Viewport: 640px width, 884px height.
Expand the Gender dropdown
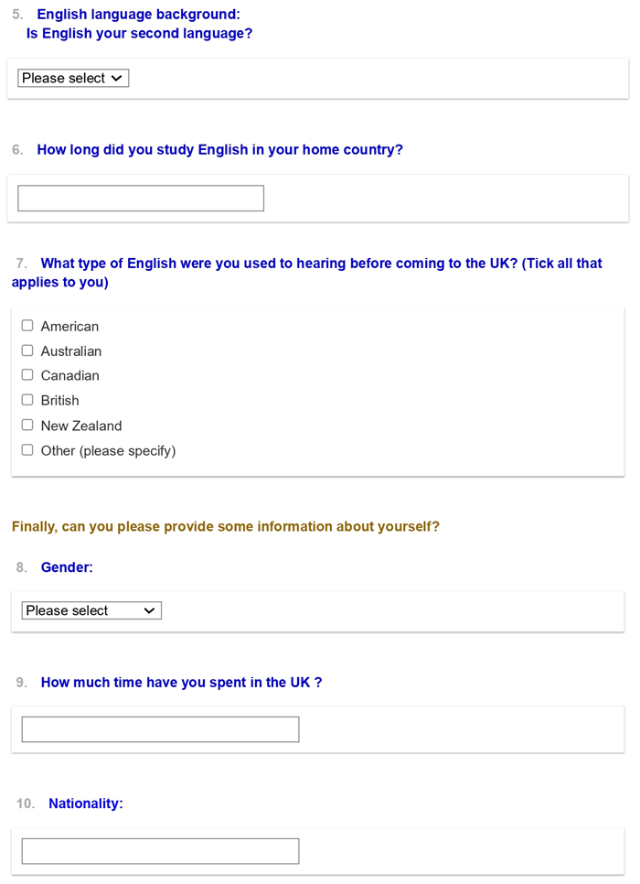point(91,610)
